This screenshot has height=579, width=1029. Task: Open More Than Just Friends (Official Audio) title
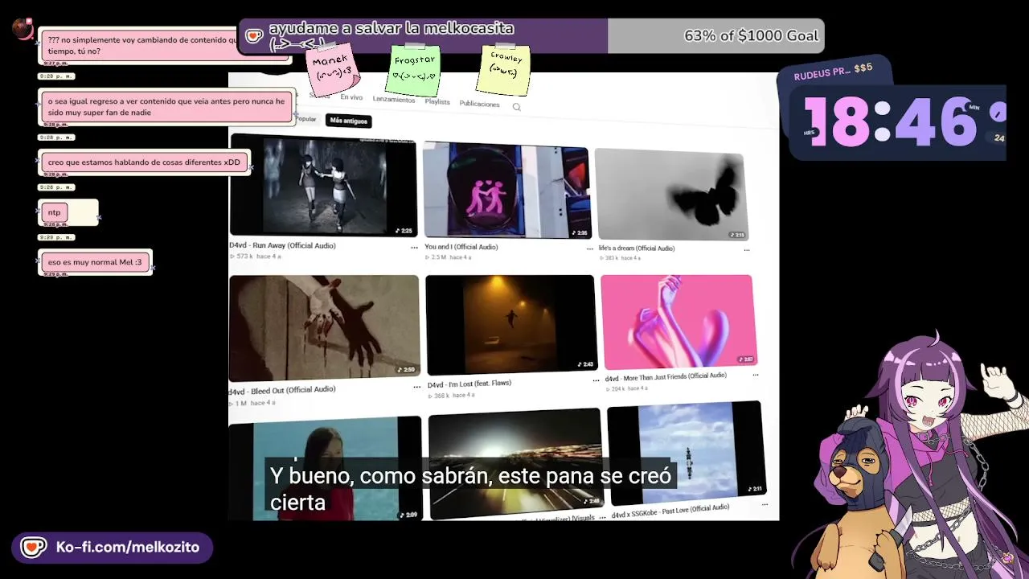coord(666,376)
